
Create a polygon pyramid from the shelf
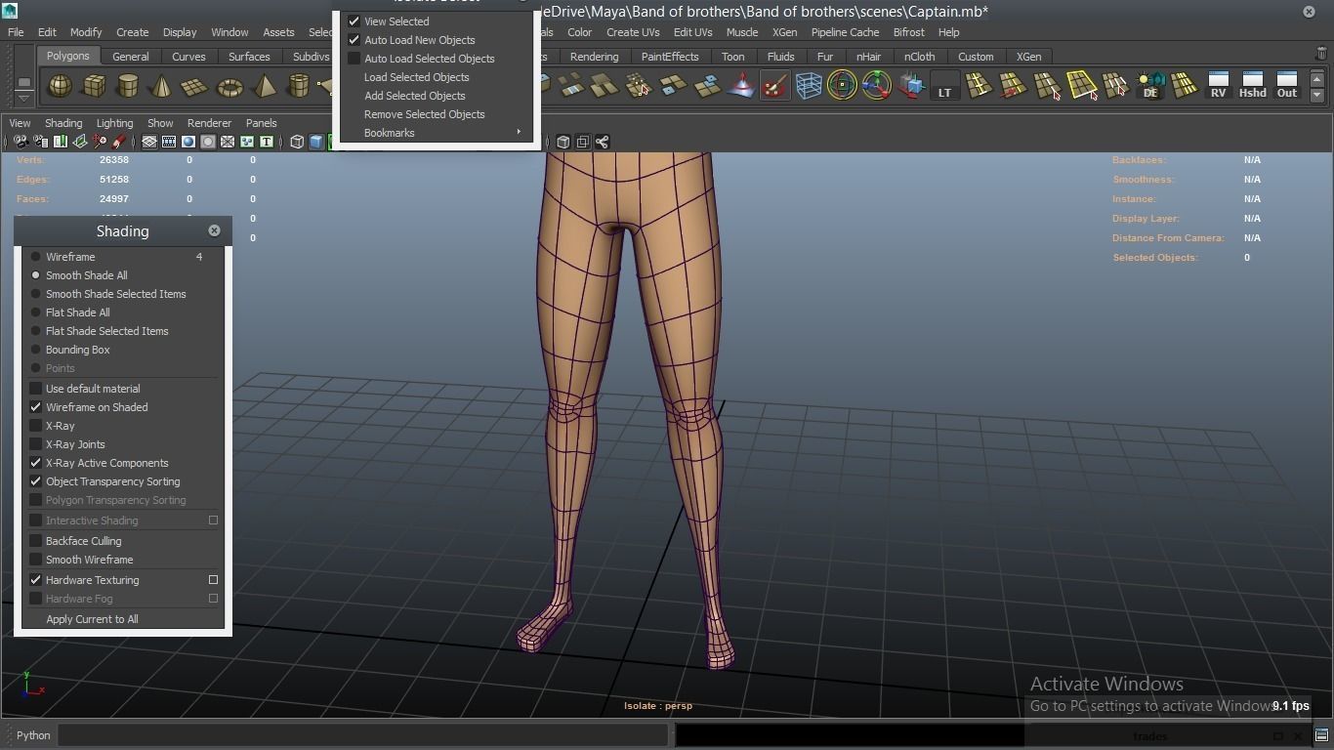(x=264, y=87)
